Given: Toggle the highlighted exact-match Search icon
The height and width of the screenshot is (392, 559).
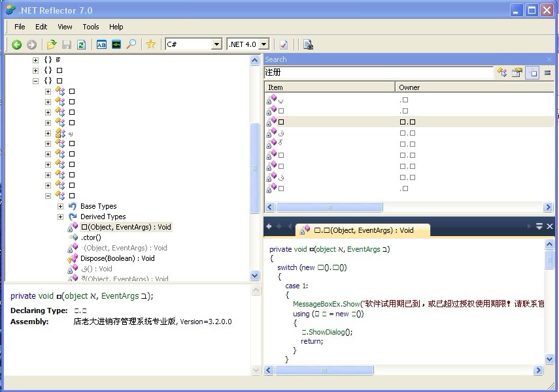Looking at the screenshot, I should coord(532,72).
